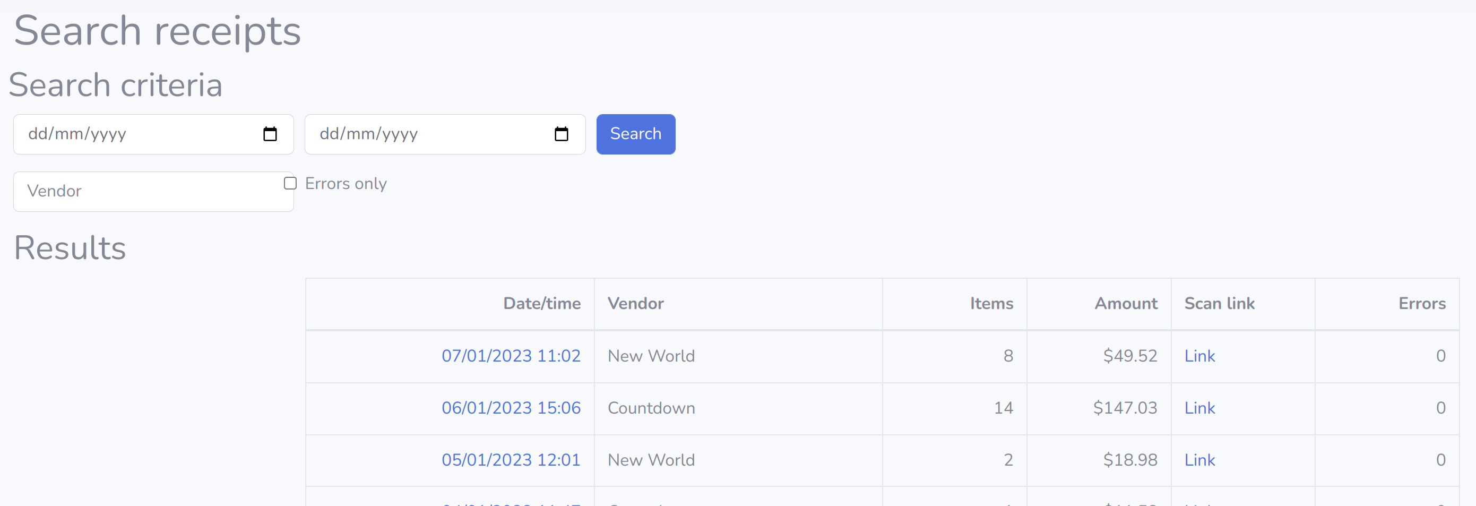This screenshot has width=1476, height=506.
Task: Click the $18.98 amount cell
Action: [x=1099, y=460]
